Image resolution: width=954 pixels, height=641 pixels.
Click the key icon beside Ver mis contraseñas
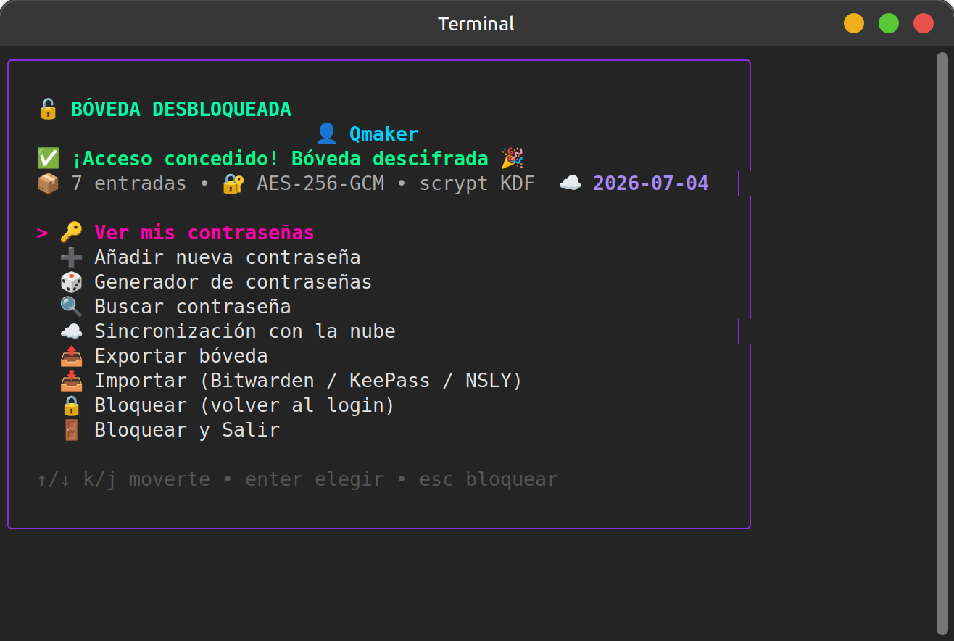tap(71, 233)
